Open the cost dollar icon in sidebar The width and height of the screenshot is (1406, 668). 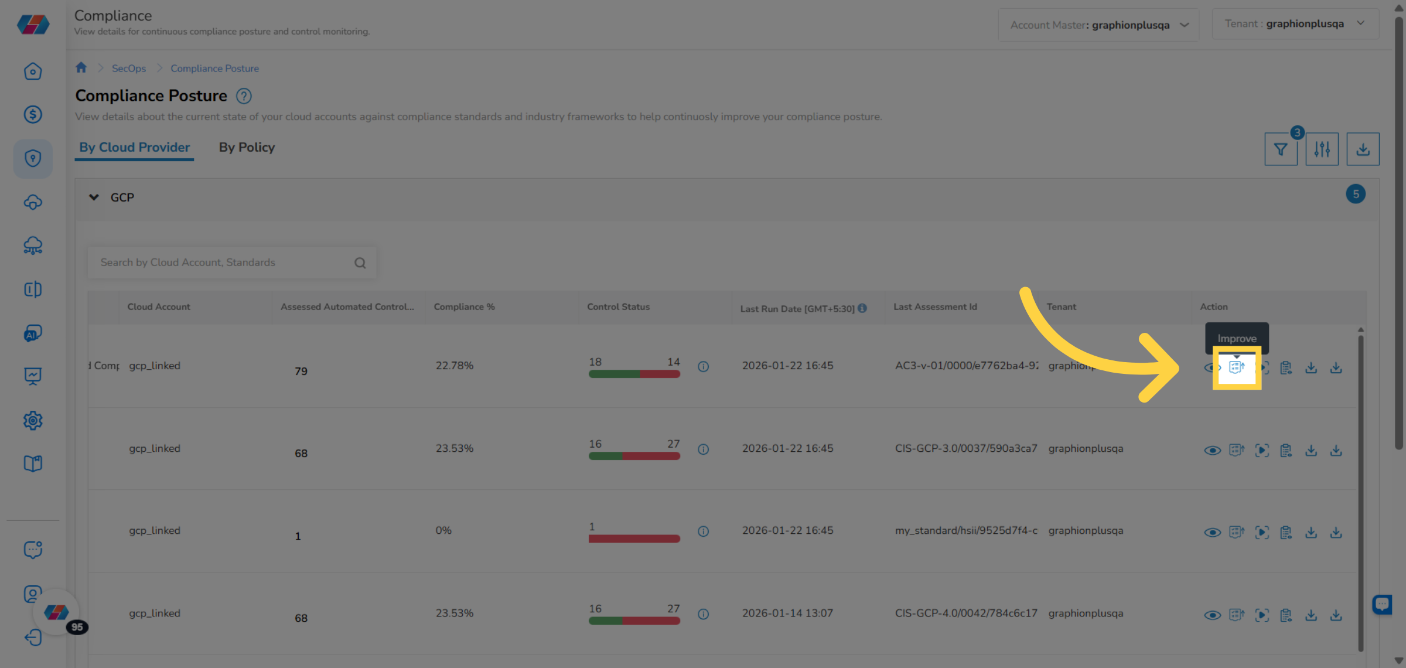[x=33, y=114]
